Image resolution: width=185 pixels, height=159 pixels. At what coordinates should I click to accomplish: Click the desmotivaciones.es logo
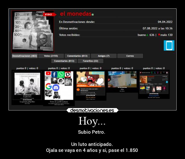click(92, 110)
